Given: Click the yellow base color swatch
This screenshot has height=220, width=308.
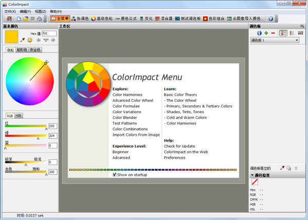Looking at the screenshot, I should pyautogui.click(x=11, y=37).
